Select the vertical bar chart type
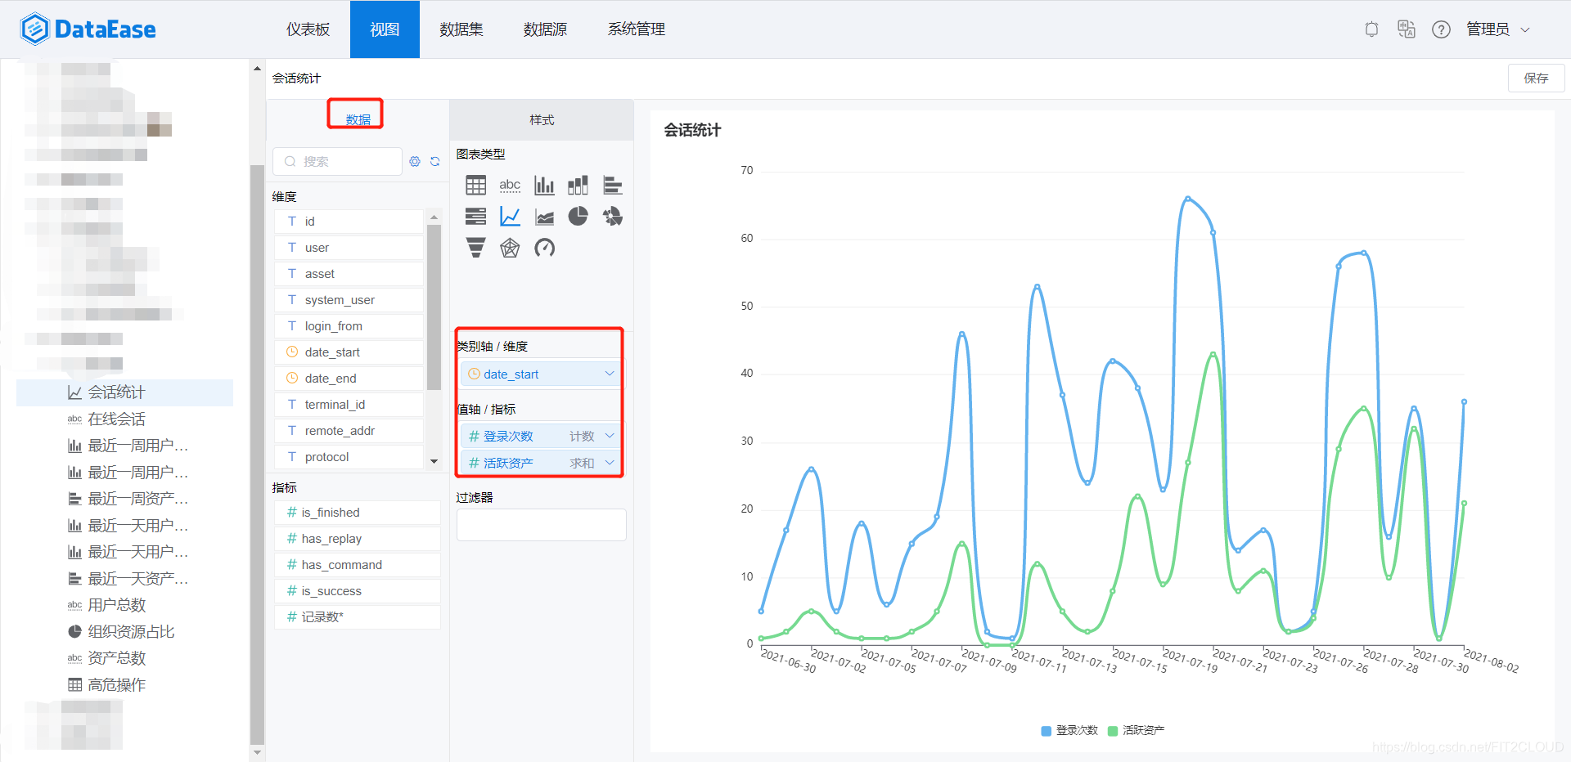The height and width of the screenshot is (762, 1571). 544,185
